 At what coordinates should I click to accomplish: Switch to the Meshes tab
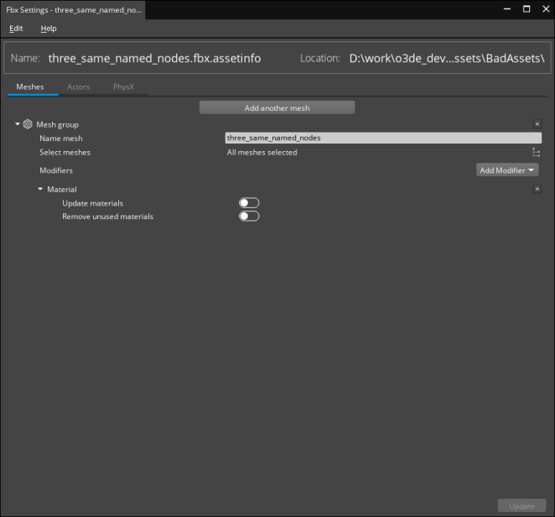click(x=30, y=86)
